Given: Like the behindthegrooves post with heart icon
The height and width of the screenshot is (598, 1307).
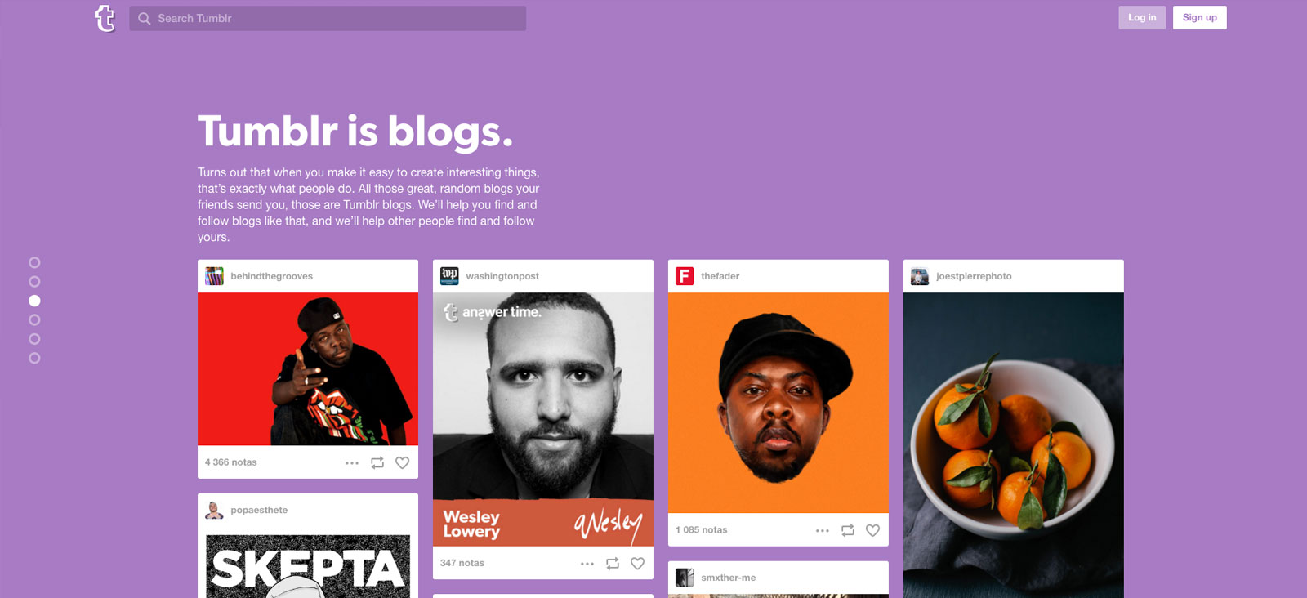Looking at the screenshot, I should tap(402, 462).
